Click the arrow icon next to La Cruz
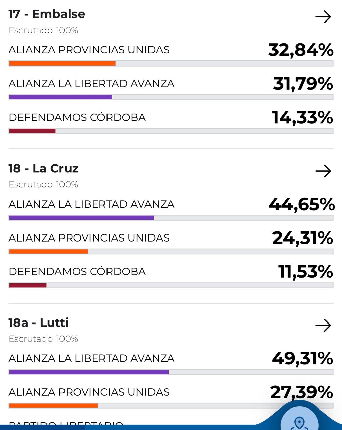 323,171
